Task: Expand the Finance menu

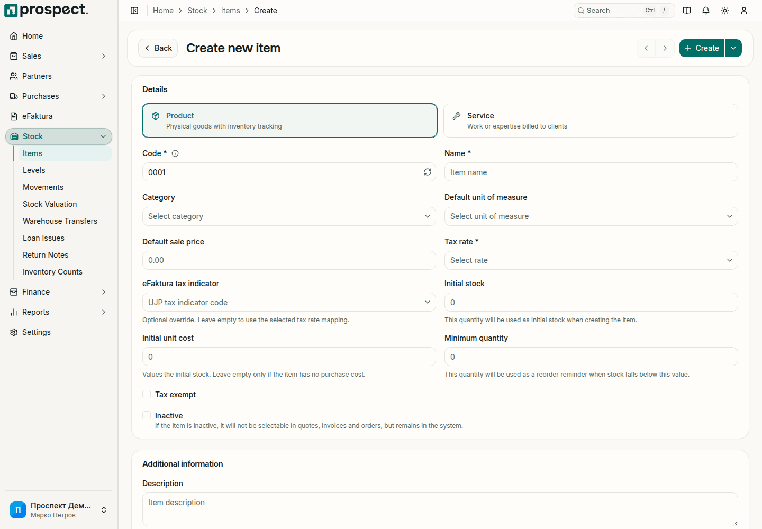Action: click(x=59, y=292)
